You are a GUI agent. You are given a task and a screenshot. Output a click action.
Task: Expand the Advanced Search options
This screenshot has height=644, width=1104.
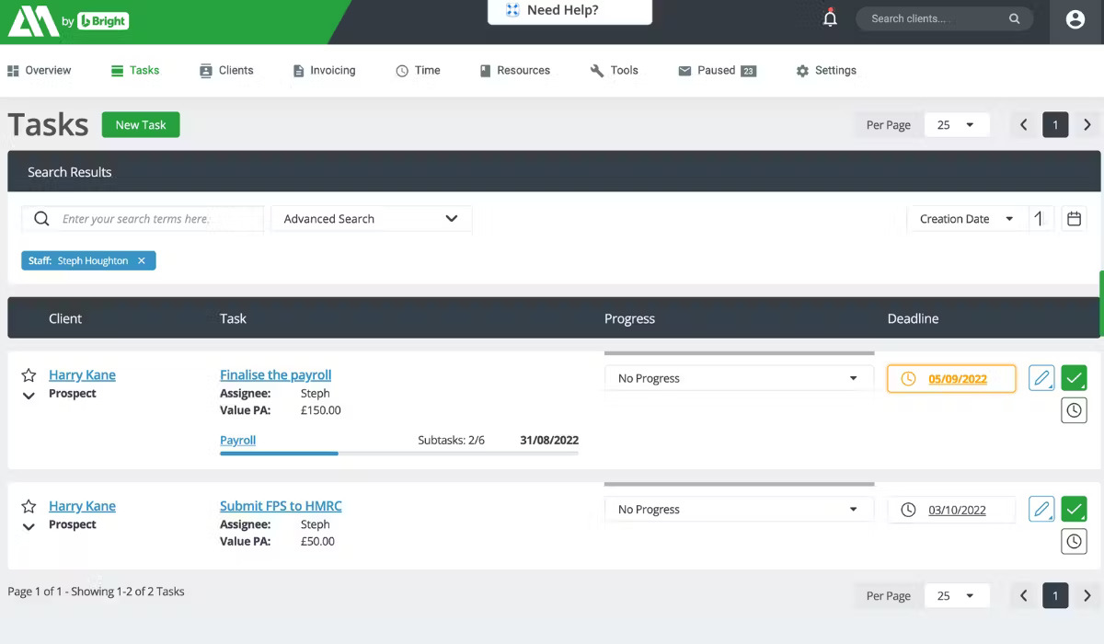pyautogui.click(x=372, y=218)
